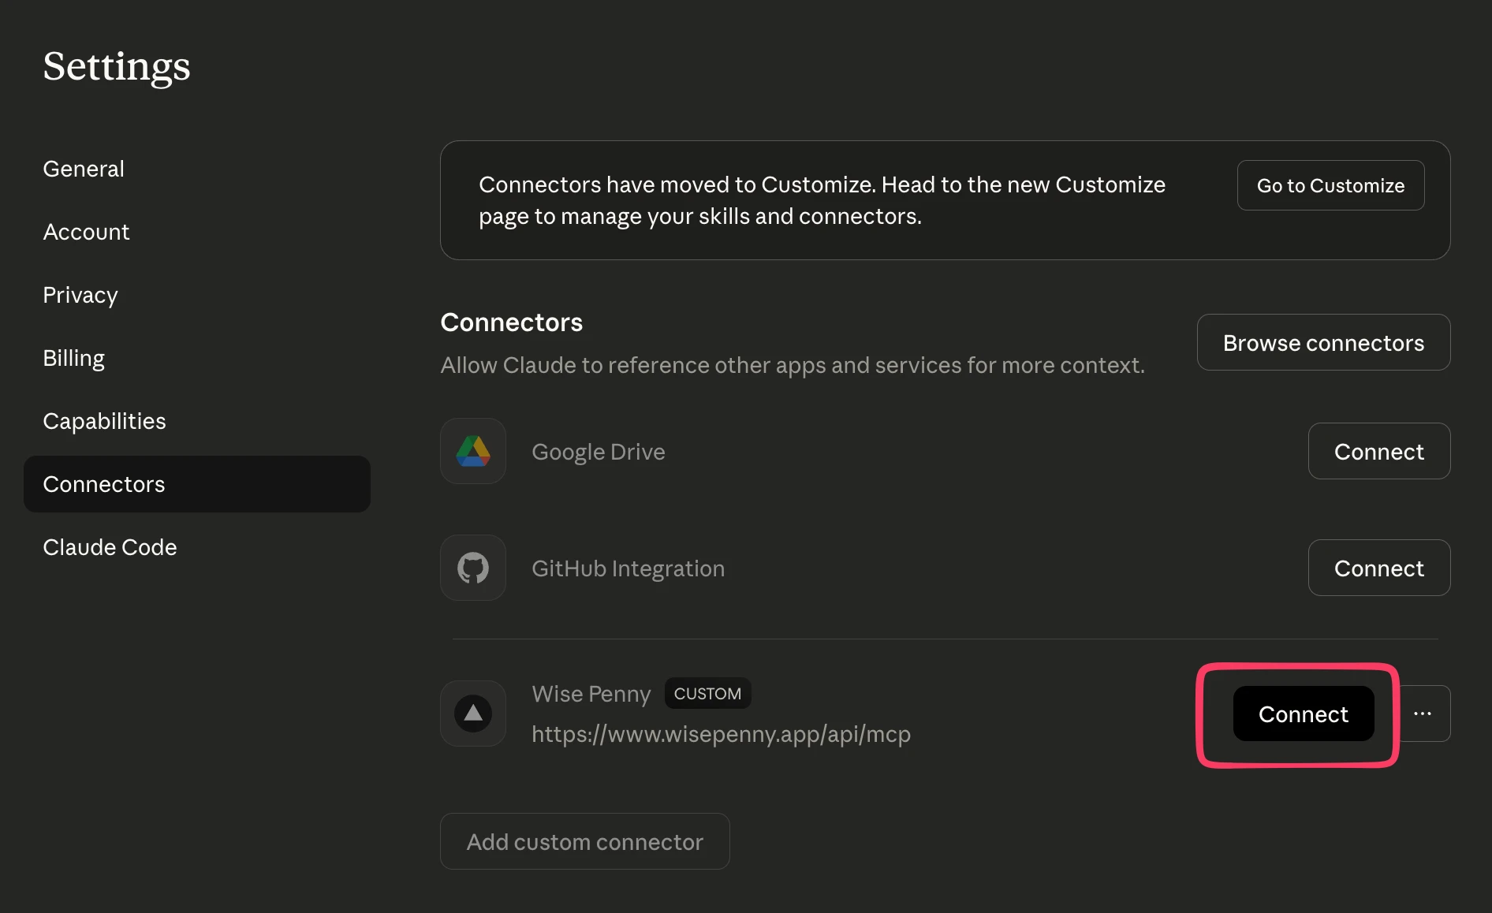Connect GitHub Integration
The height and width of the screenshot is (913, 1492).
pos(1378,568)
